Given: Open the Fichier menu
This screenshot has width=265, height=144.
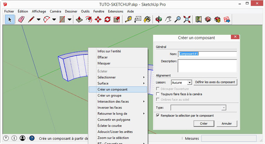Looking at the screenshot, I should [x=9, y=11].
